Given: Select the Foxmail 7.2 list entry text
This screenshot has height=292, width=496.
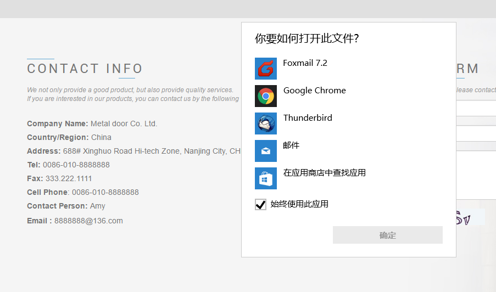Looking at the screenshot, I should tap(305, 63).
